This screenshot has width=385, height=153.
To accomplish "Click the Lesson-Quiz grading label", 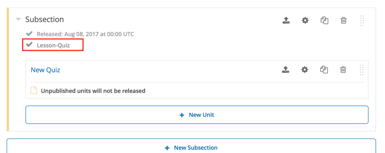I will 53,45.
